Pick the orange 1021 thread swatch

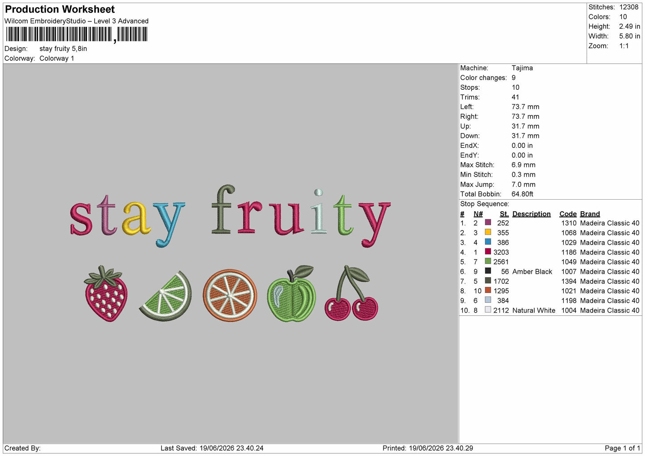488,290
